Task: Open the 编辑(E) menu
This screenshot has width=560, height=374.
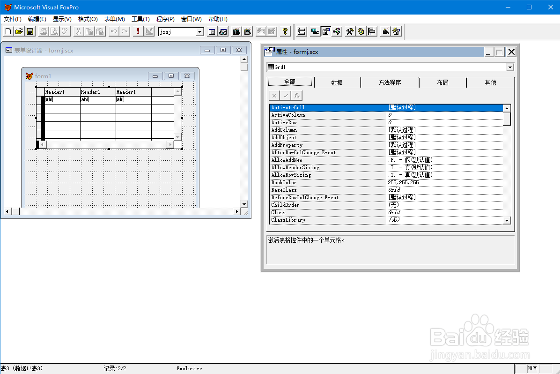Action: 37,19
